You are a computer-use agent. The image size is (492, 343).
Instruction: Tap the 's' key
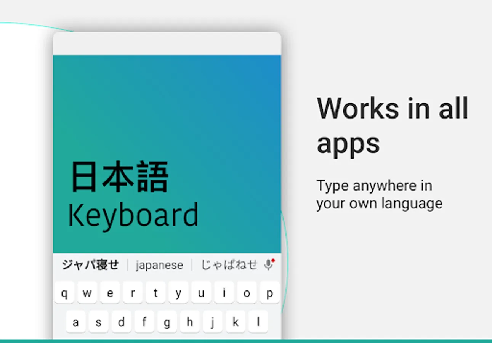[x=99, y=322]
